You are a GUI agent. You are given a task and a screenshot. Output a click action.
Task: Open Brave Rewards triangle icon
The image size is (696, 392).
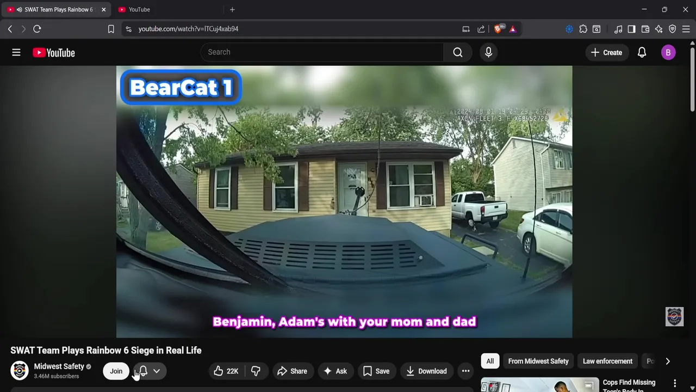pos(513,29)
